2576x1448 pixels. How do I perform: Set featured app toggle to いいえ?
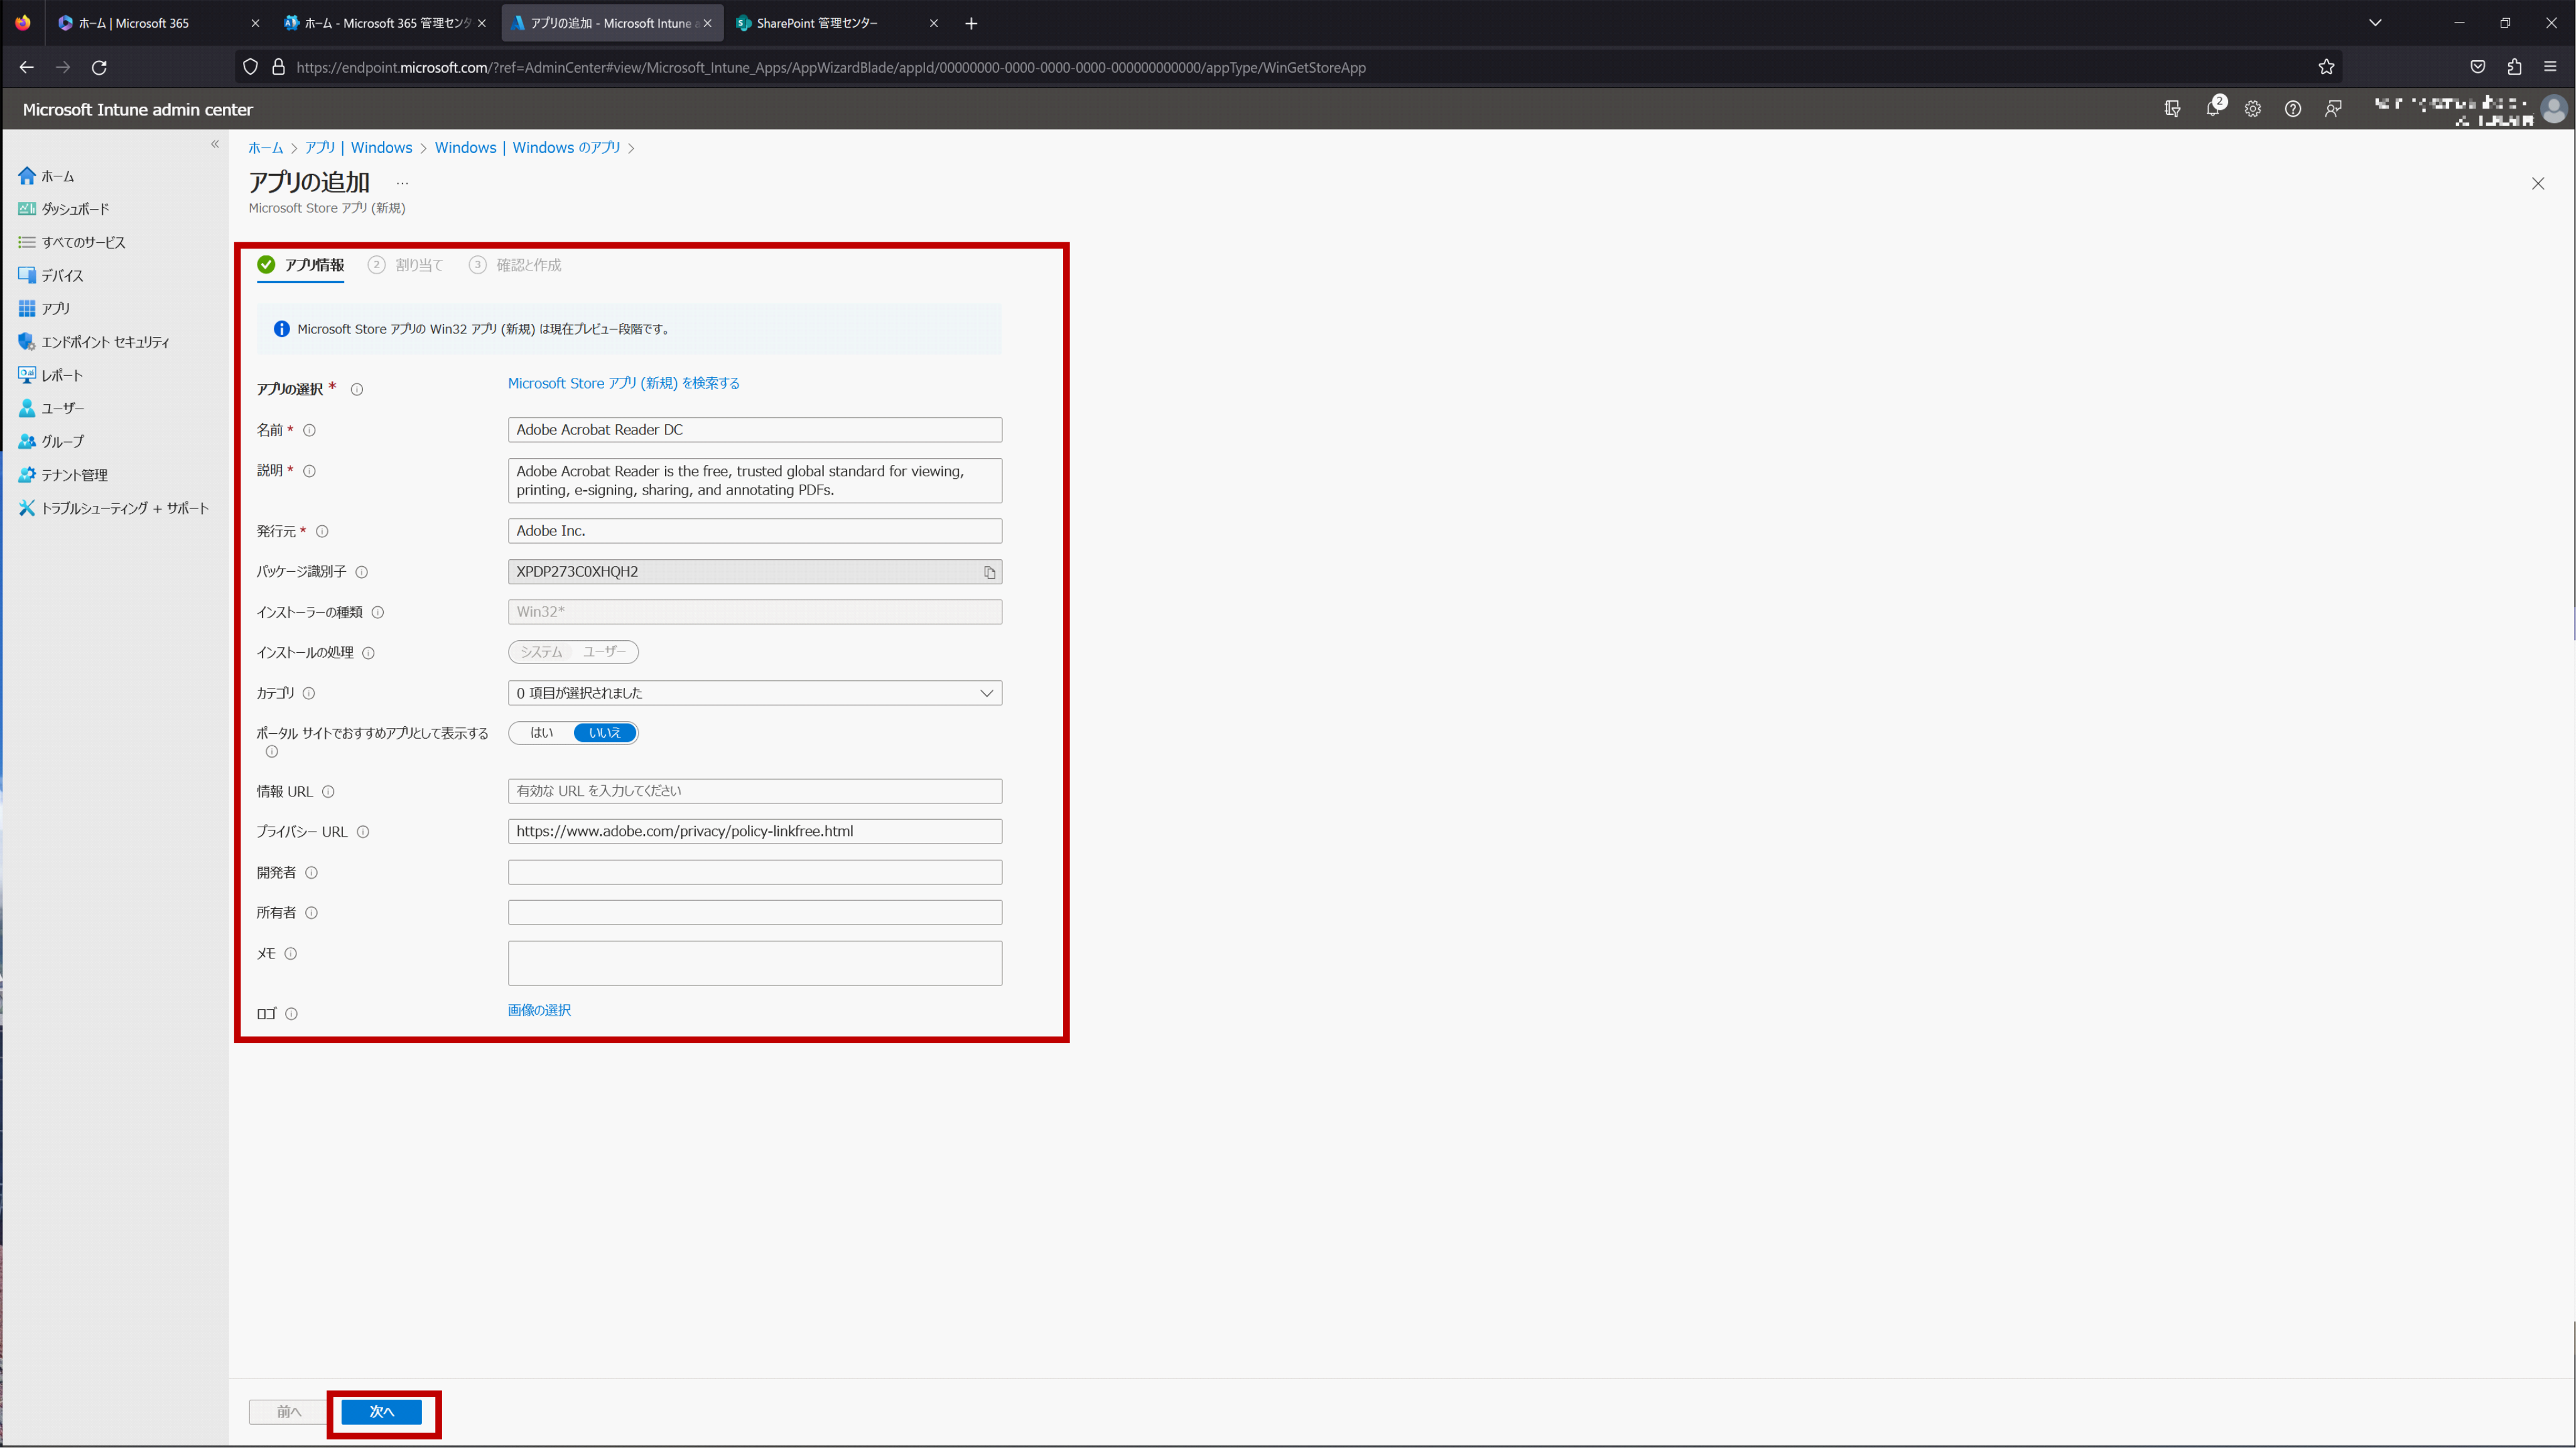(604, 734)
